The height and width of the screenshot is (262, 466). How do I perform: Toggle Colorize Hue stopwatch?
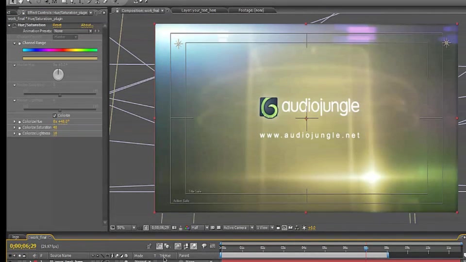(x=19, y=121)
